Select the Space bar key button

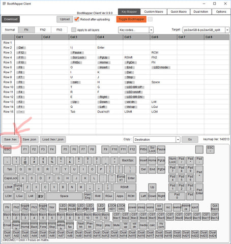pos(64,196)
